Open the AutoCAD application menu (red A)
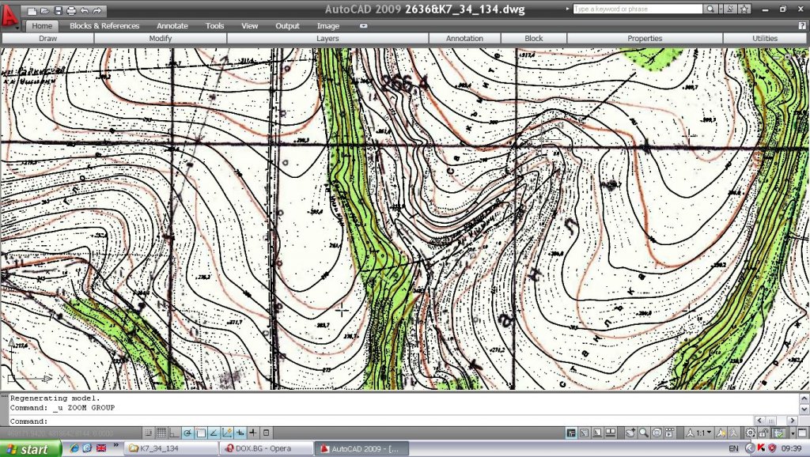Image resolution: width=810 pixels, height=457 pixels. coord(9,14)
